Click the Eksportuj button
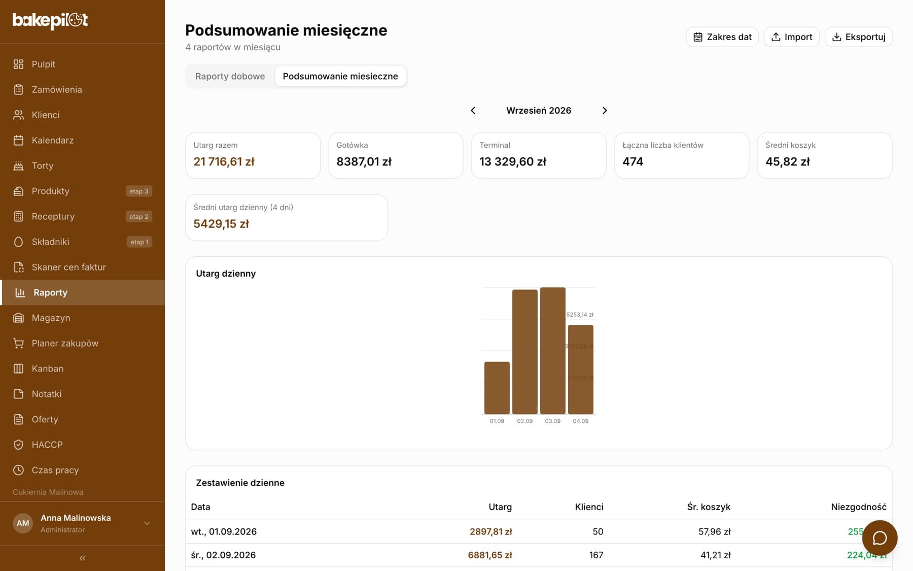The height and width of the screenshot is (571, 913). [x=859, y=37]
